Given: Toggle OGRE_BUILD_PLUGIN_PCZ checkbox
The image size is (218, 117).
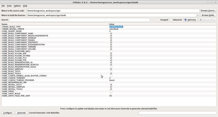Looking at the screenshot, I should (111, 58).
